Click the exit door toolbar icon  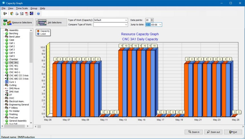tap(5, 14)
